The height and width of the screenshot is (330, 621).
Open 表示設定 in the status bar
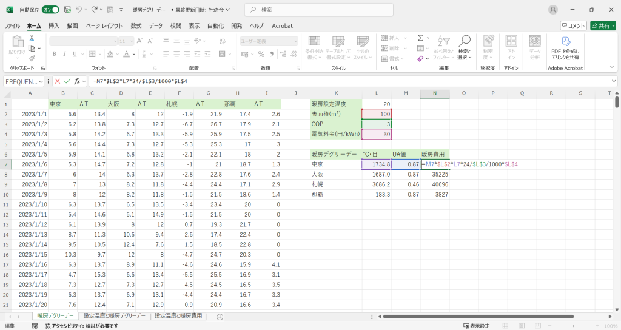[476, 326]
